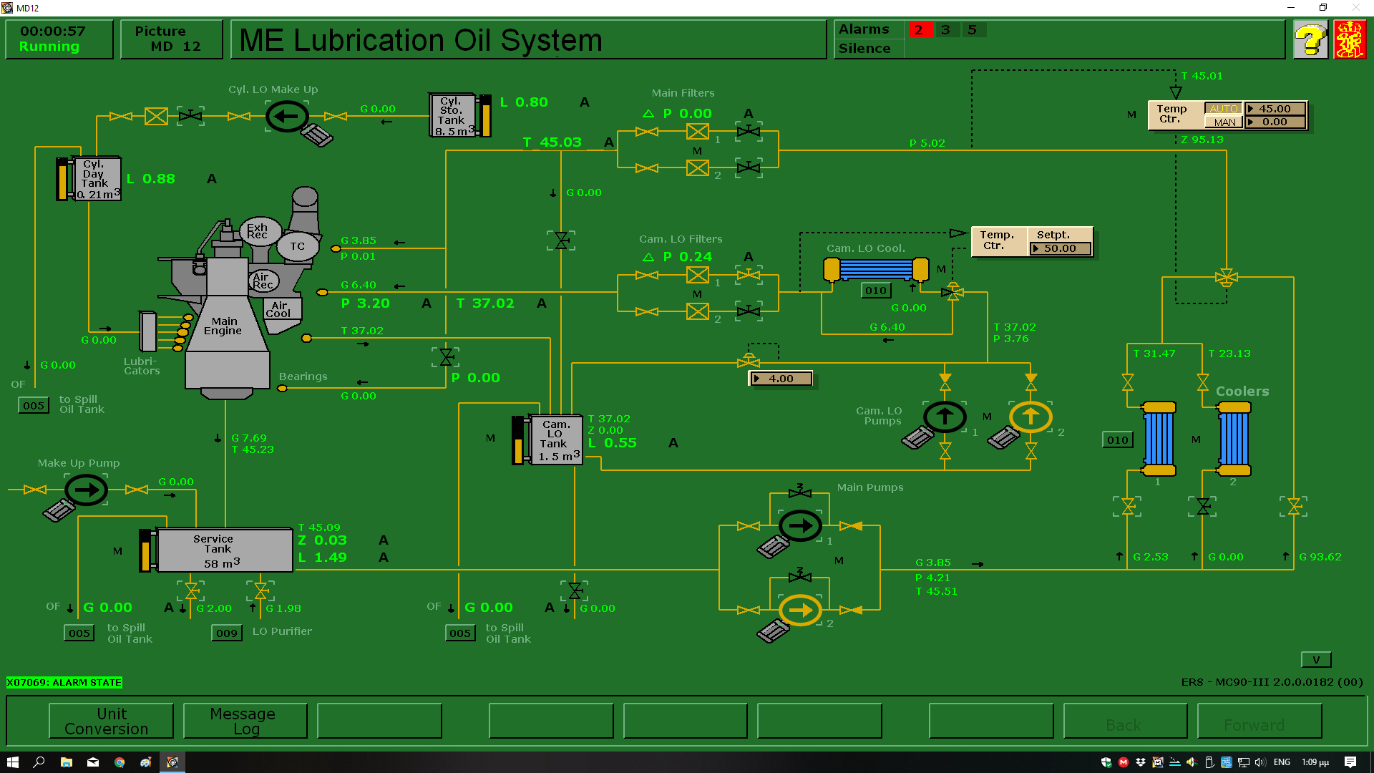Open Cam LO setpoint 50.00 field
Image resolution: width=1374 pixels, height=773 pixels.
(1061, 248)
